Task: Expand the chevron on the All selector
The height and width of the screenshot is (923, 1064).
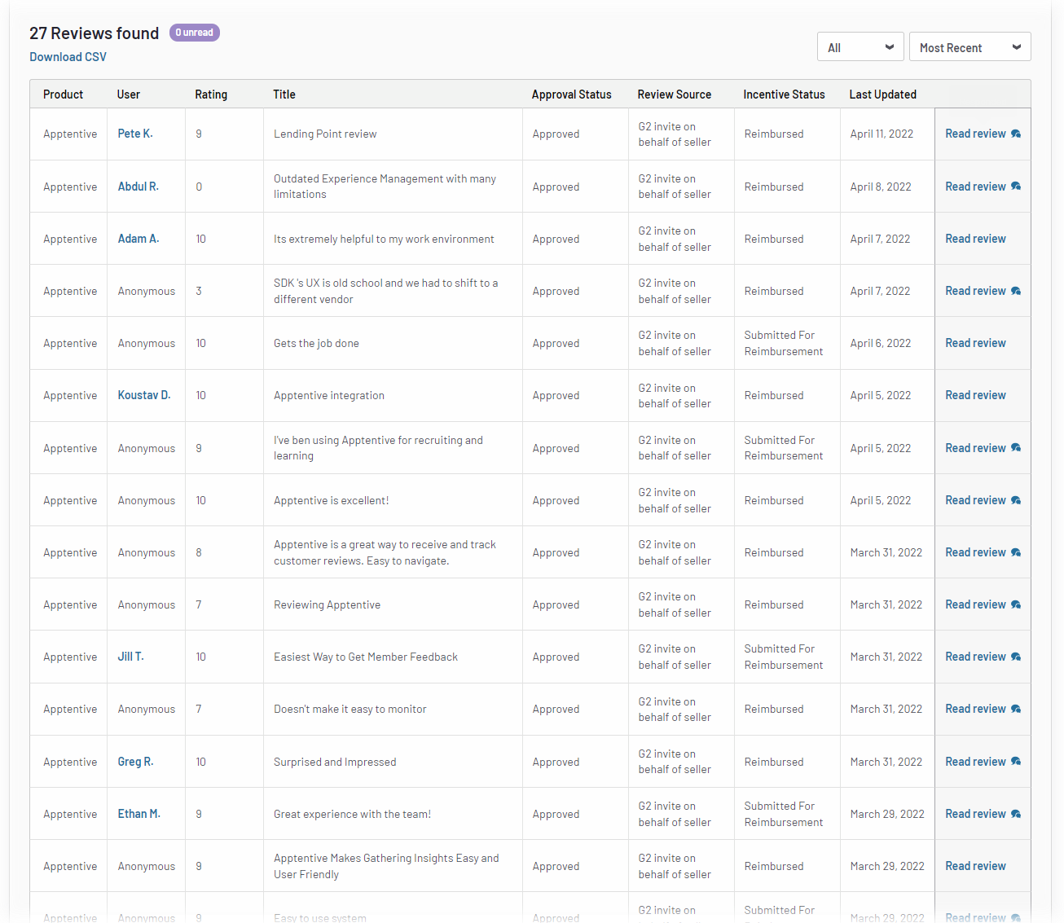Action: [890, 46]
